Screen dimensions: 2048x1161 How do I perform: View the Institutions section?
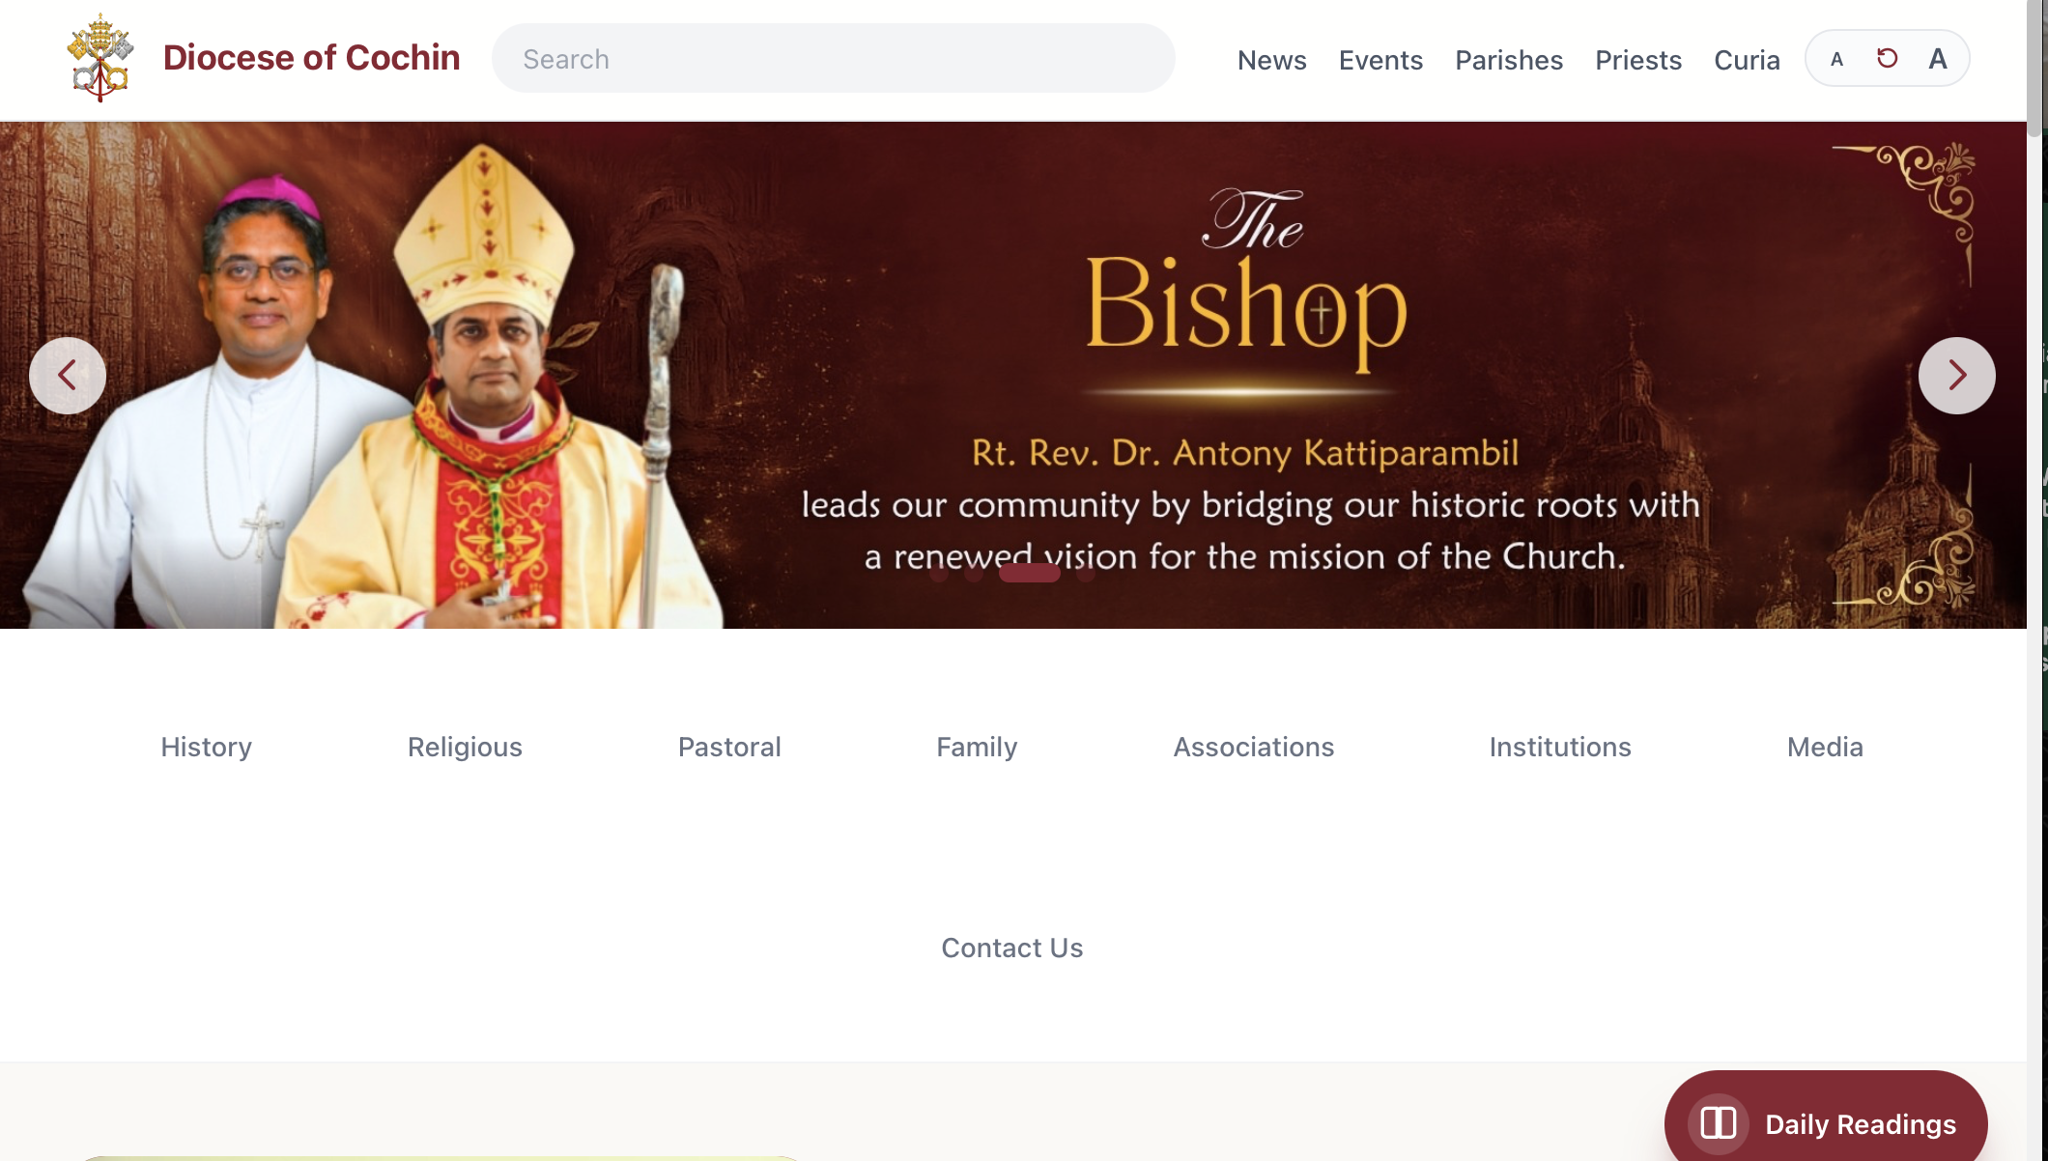[1560, 747]
